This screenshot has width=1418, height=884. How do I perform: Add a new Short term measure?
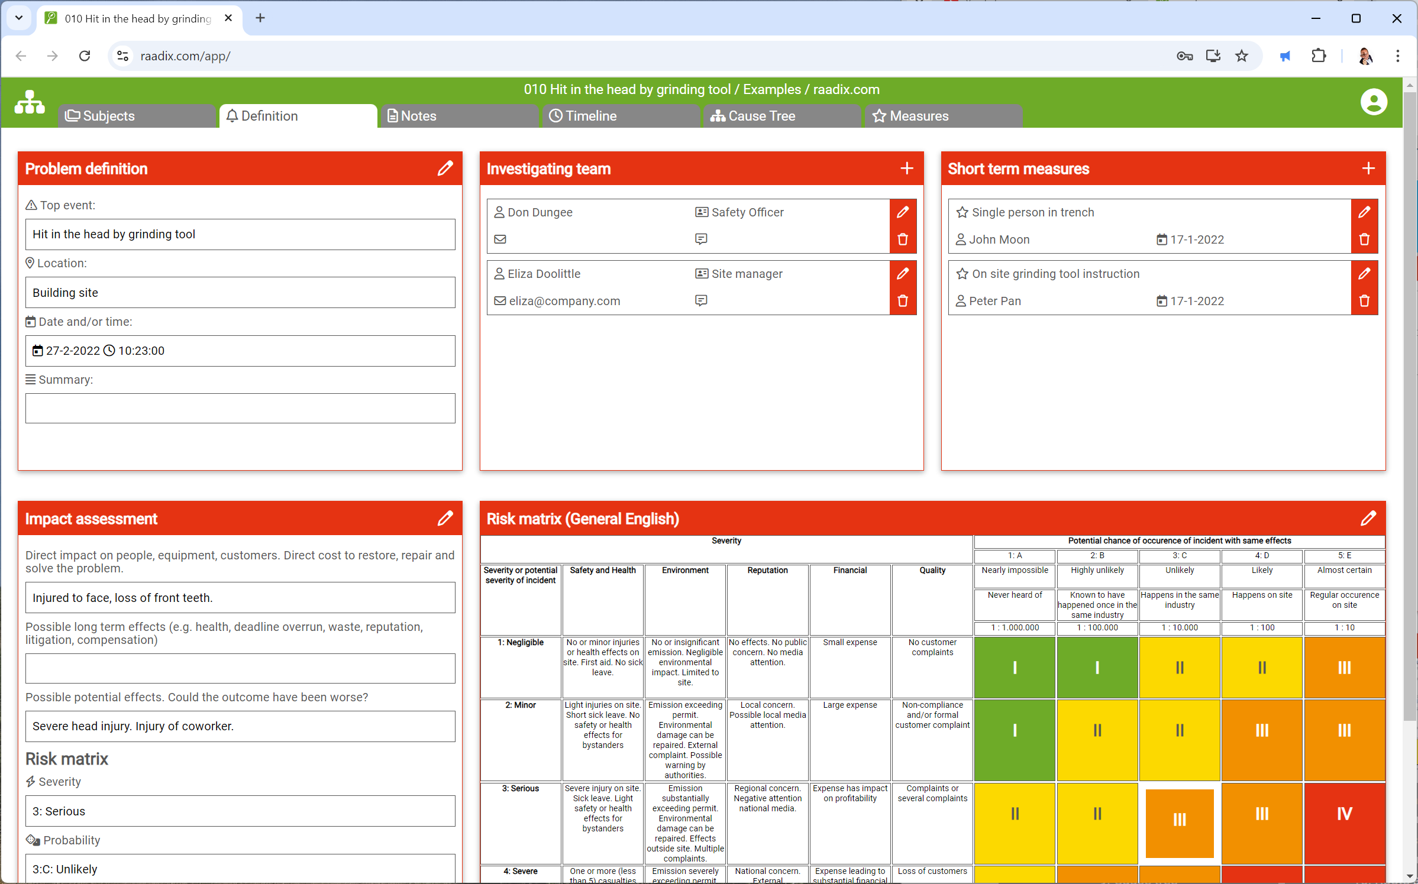(1368, 169)
